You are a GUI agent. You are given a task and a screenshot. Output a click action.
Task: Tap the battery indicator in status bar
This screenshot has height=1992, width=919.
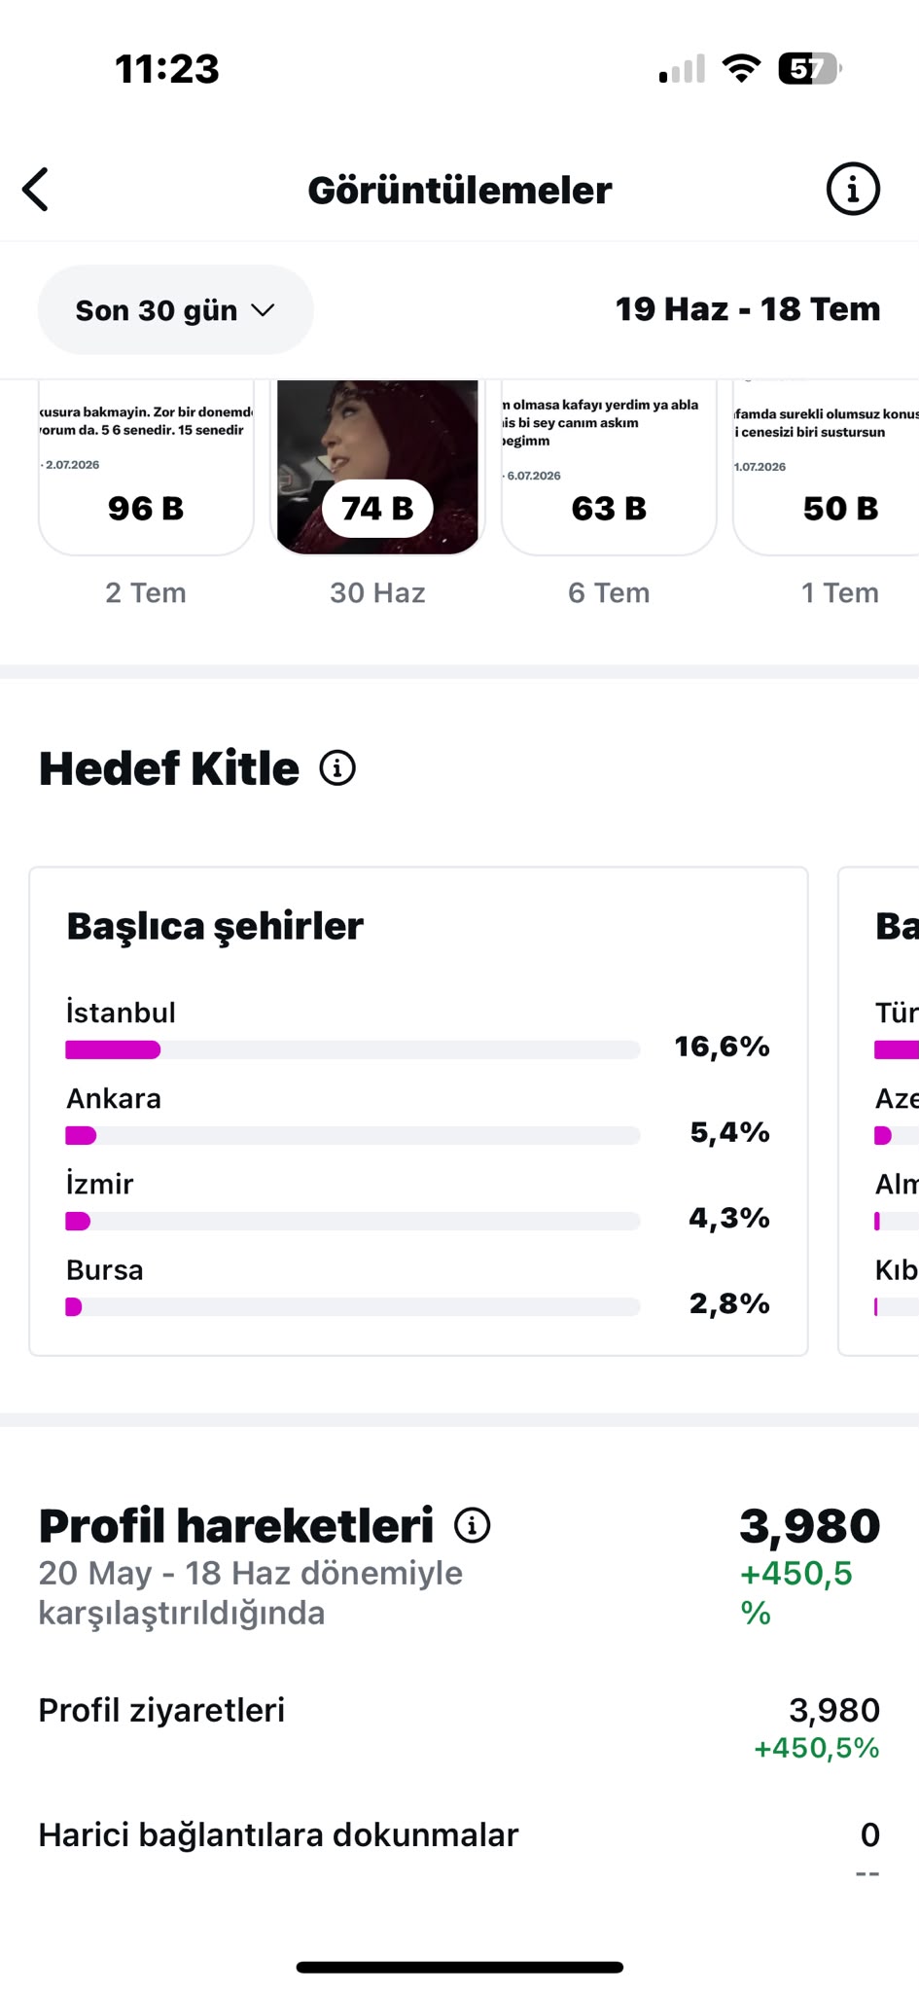click(810, 69)
